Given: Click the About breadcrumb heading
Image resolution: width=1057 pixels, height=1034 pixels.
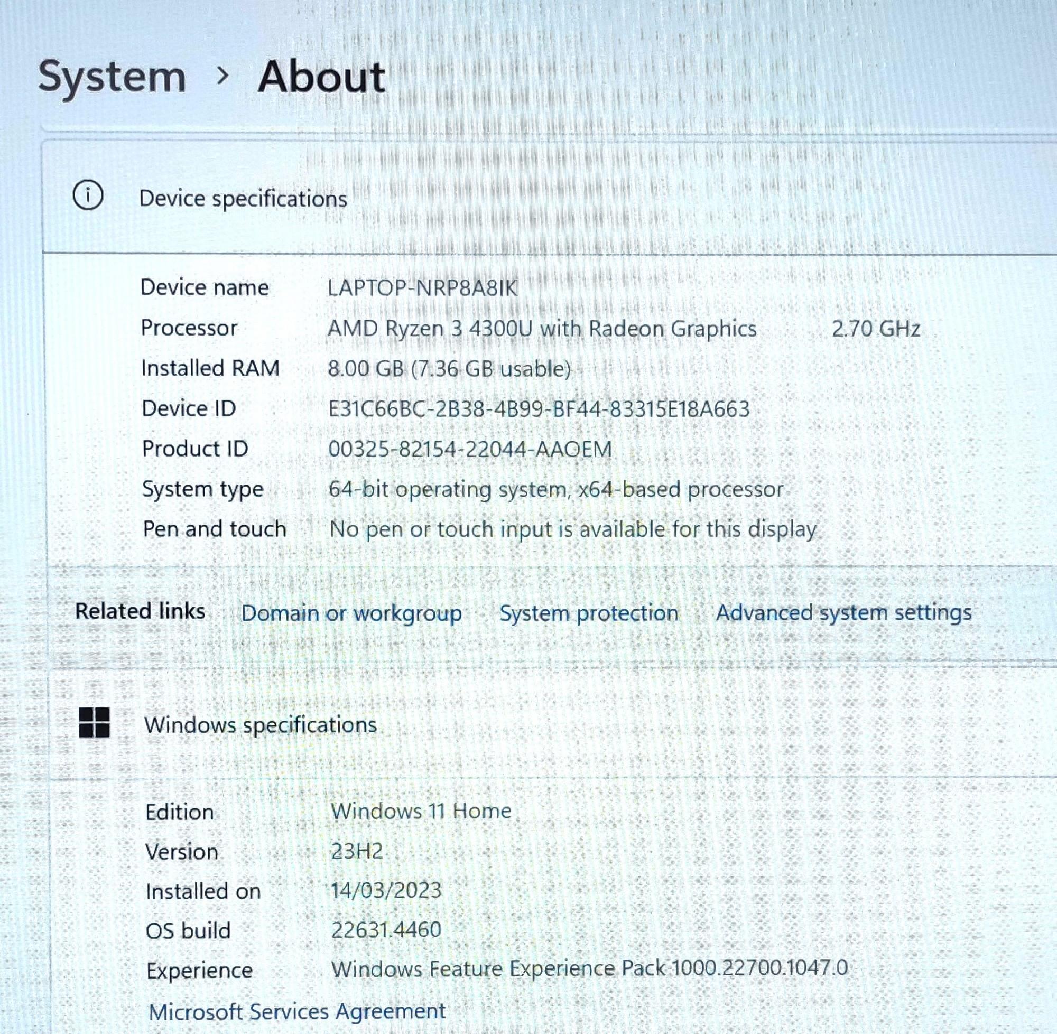Looking at the screenshot, I should [321, 77].
